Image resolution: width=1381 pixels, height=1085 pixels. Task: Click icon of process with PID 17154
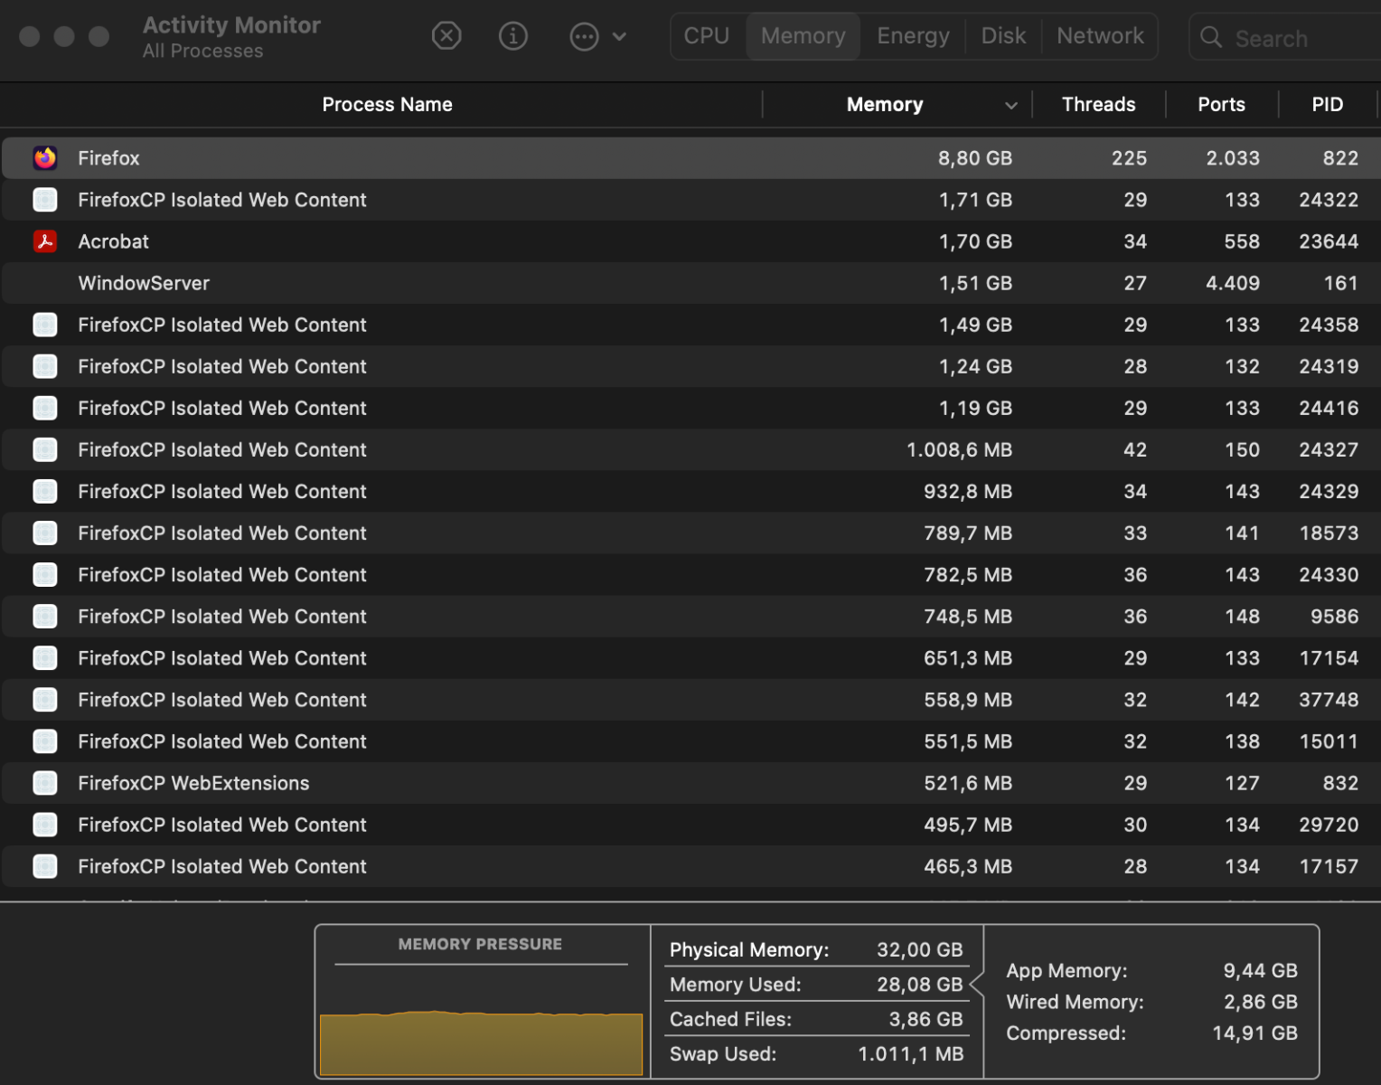[x=45, y=657]
